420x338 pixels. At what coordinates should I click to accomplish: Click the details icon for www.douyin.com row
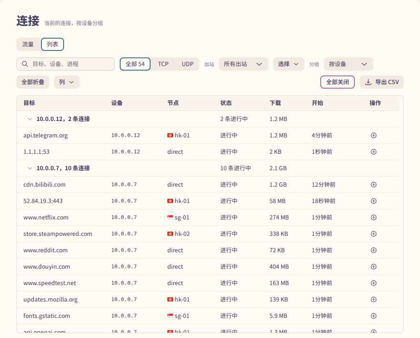pos(373,267)
